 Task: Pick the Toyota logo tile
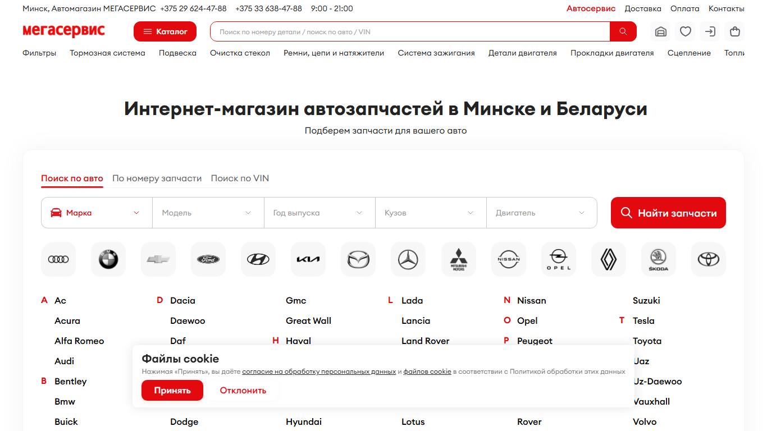[709, 259]
